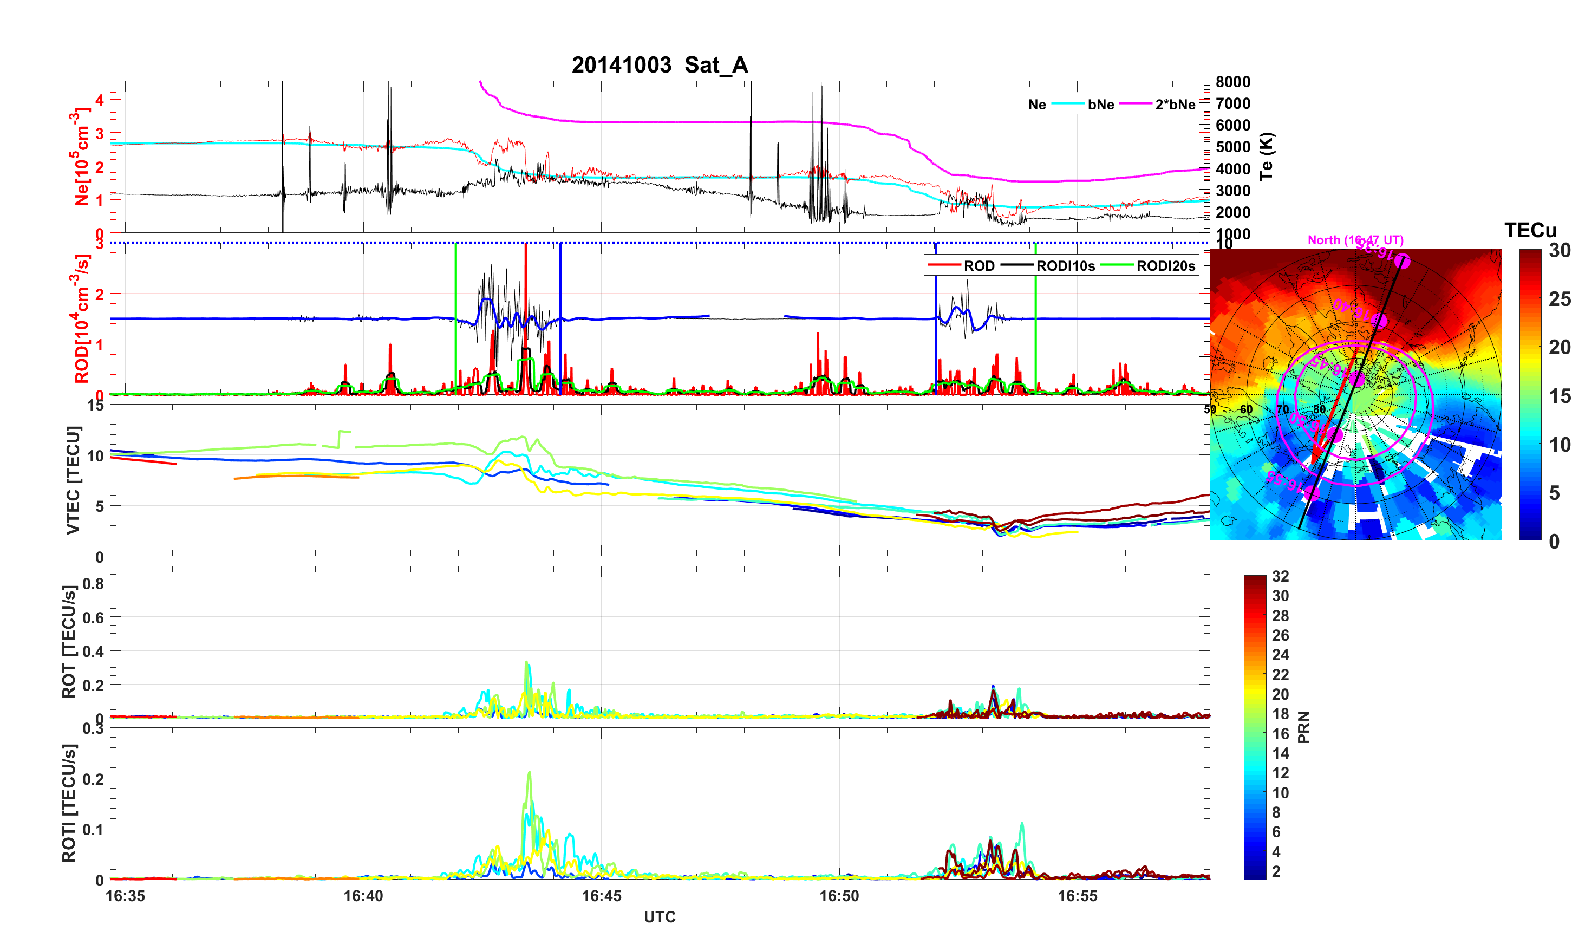Click the PRN colorbar title text
Image resolution: width=1572 pixels, height=951 pixels.
click(1303, 727)
